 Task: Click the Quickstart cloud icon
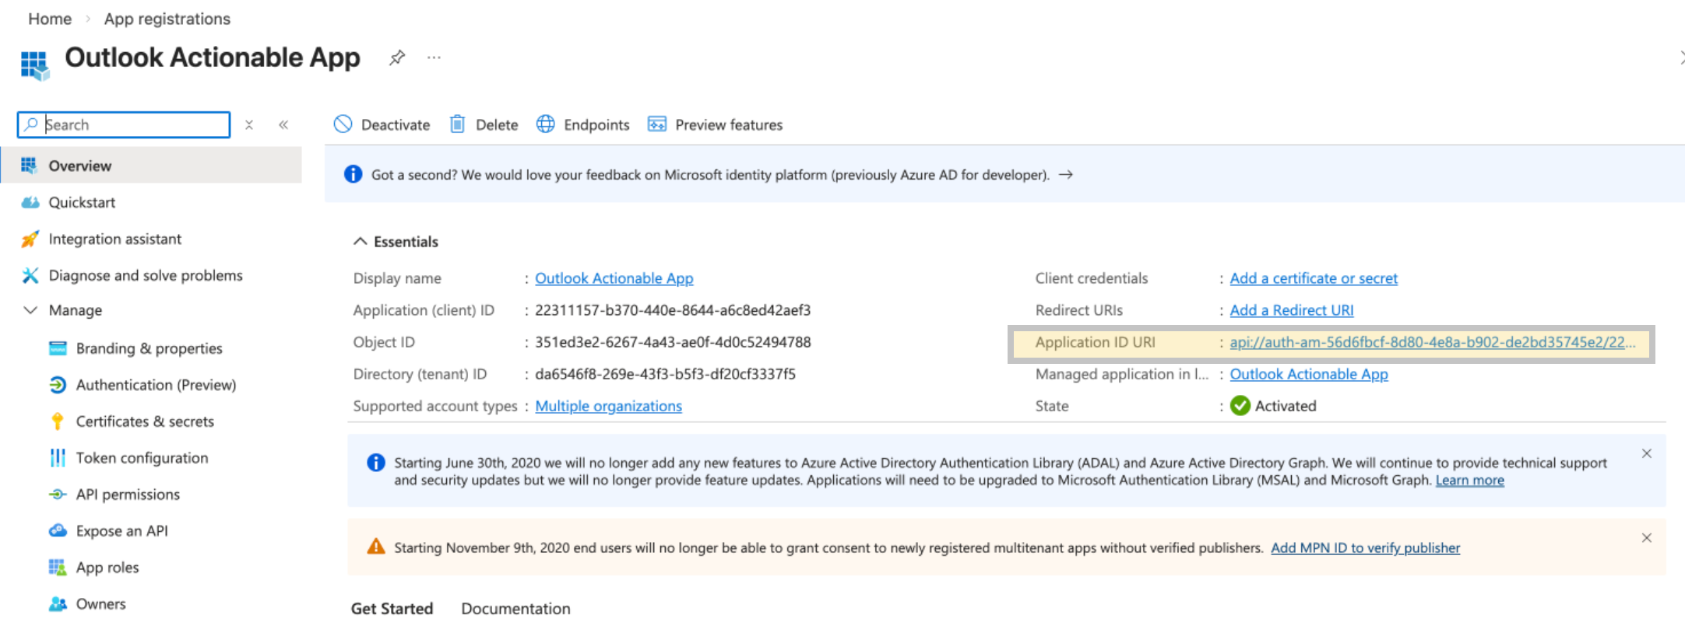coord(30,202)
